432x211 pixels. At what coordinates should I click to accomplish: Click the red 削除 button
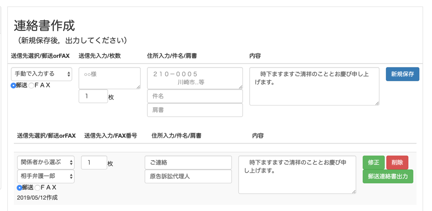coord(397,163)
